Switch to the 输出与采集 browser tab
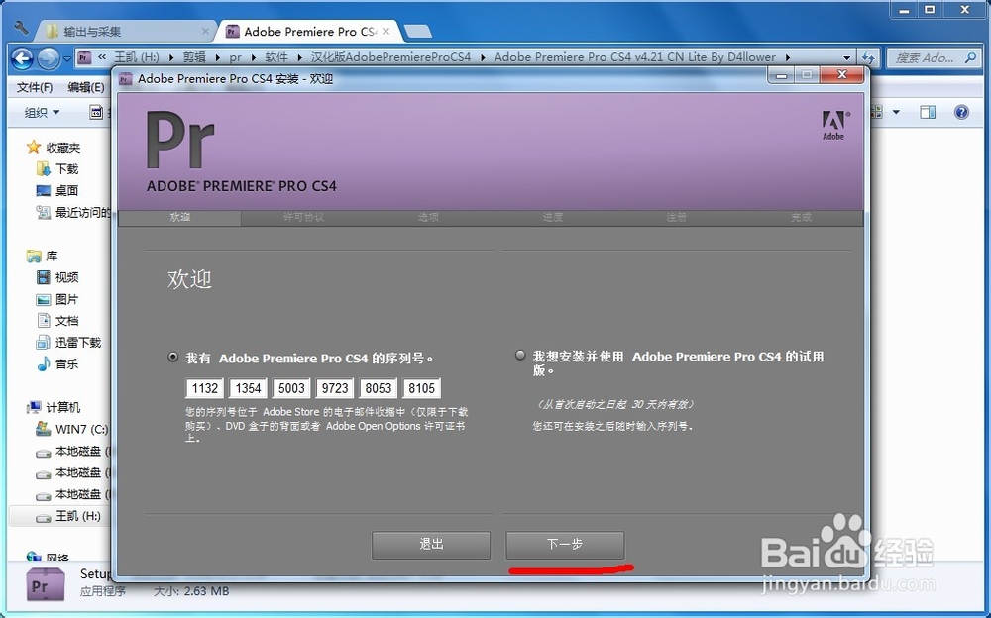 pos(123,31)
